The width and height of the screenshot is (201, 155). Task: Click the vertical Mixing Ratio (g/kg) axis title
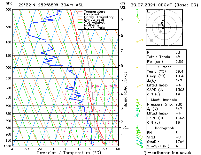pos(125,90)
